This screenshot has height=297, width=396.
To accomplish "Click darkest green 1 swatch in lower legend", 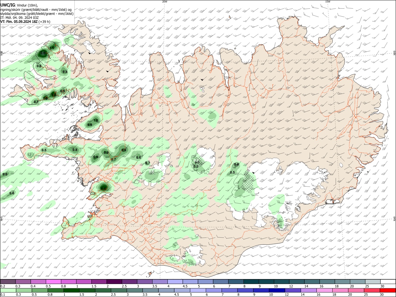I will point(71,290).
